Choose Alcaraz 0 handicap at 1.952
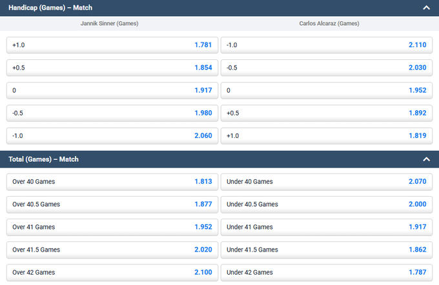439x285 pixels. (326, 90)
